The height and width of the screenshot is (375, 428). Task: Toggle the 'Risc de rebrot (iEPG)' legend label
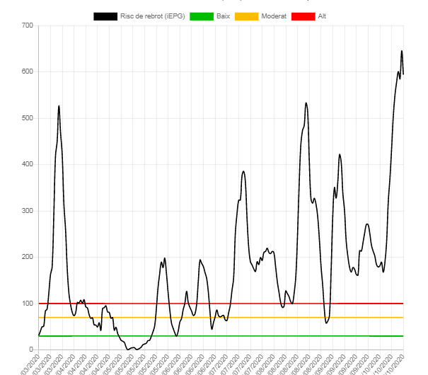pyautogui.click(x=152, y=16)
